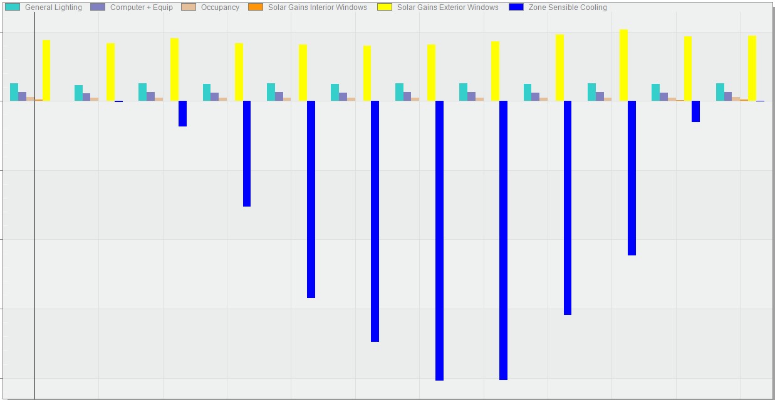
Task: Pick the tan Occupancy legend swatch
Action: click(188, 8)
